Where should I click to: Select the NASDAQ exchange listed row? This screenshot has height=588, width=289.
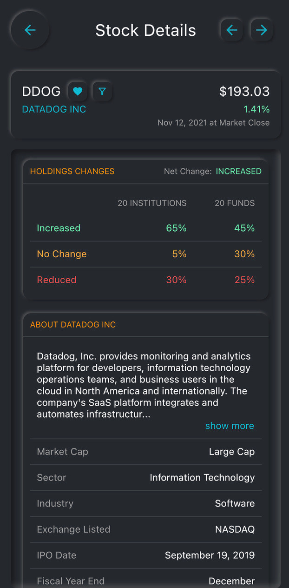[146, 529]
